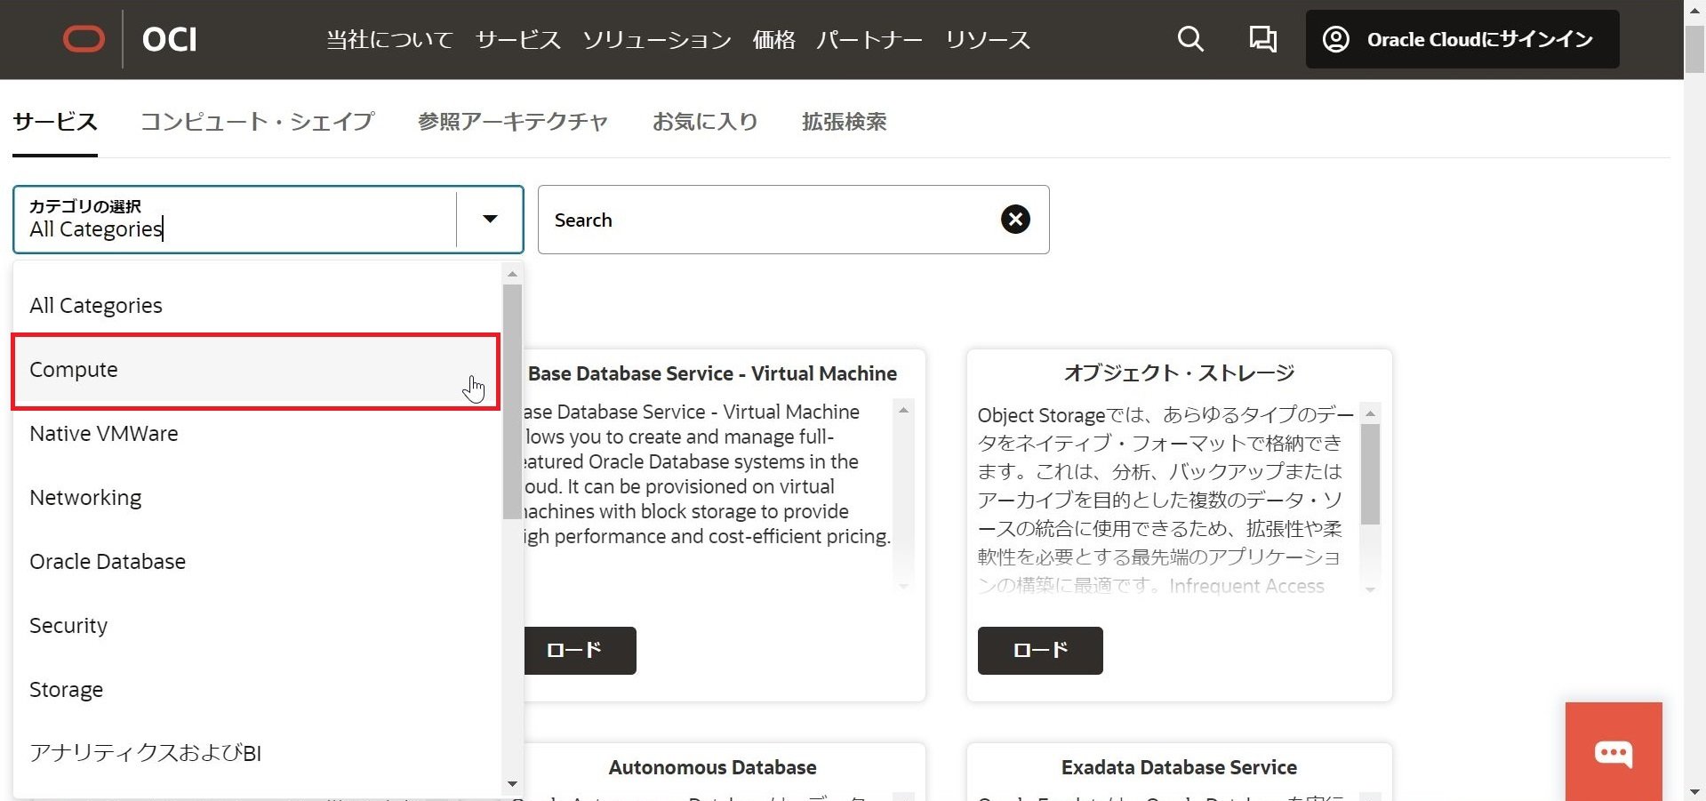
Task: Open the 参照アーキテクチャ tab
Action: 513,122
